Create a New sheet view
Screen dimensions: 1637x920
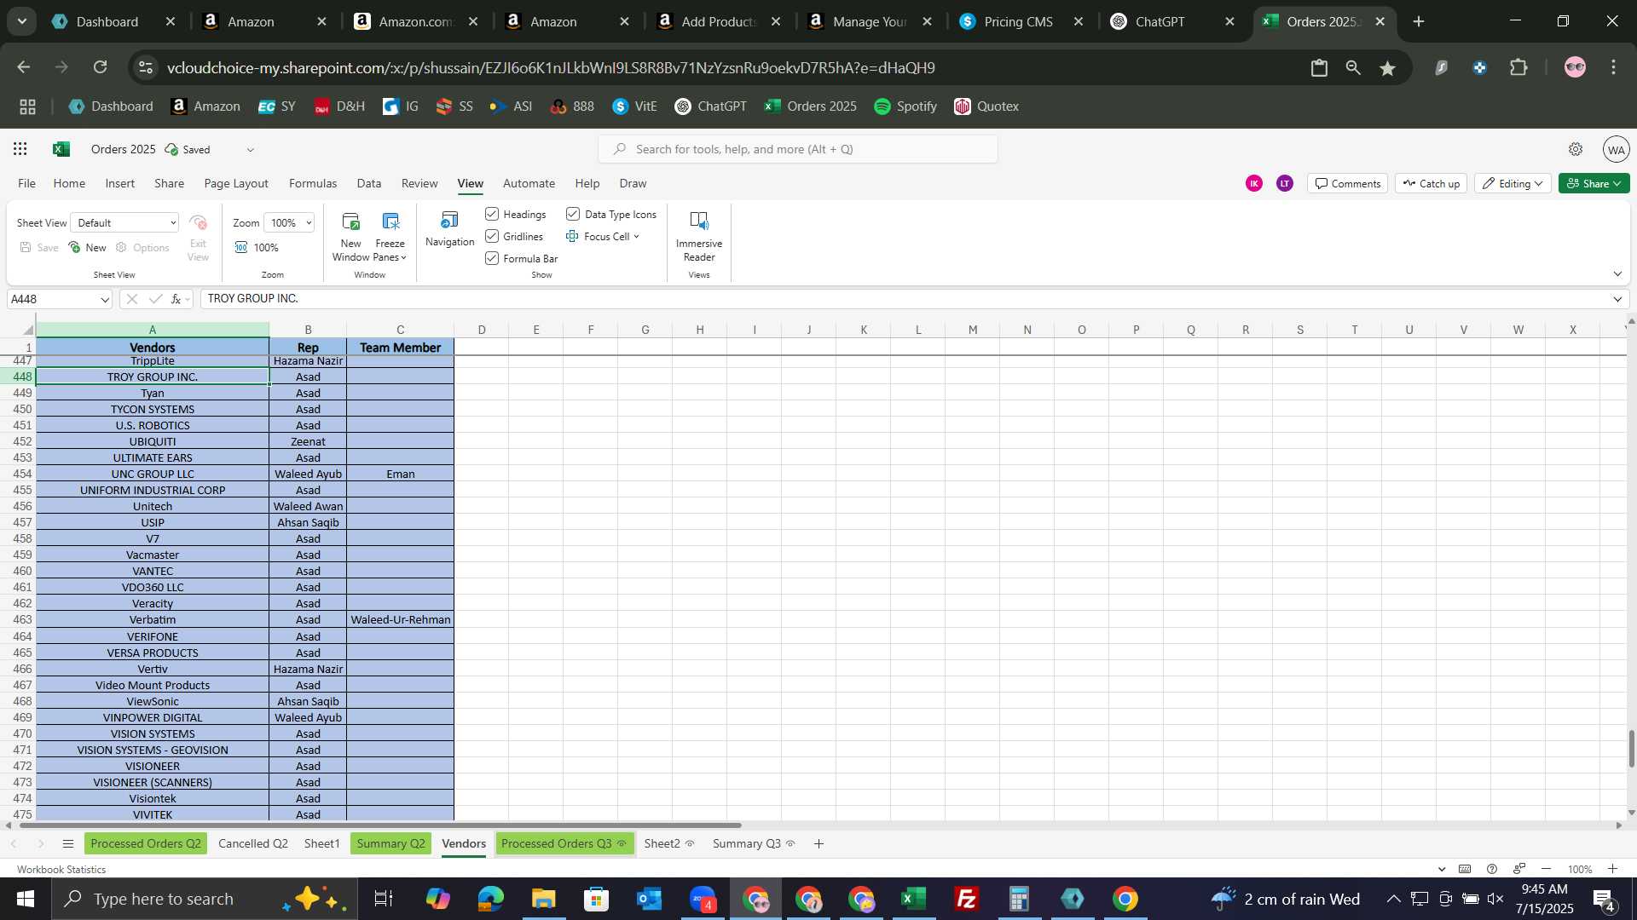88,247
